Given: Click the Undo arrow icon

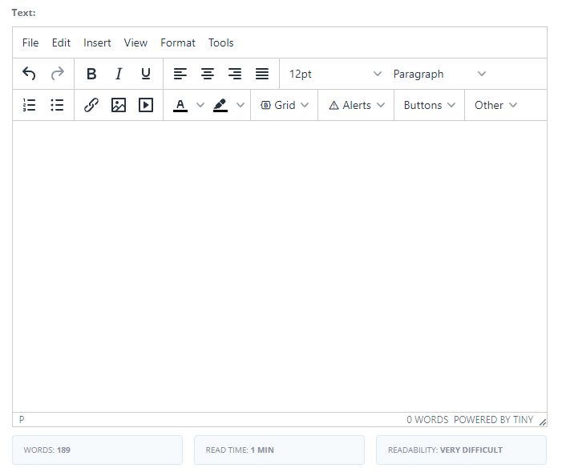Looking at the screenshot, I should (29, 74).
